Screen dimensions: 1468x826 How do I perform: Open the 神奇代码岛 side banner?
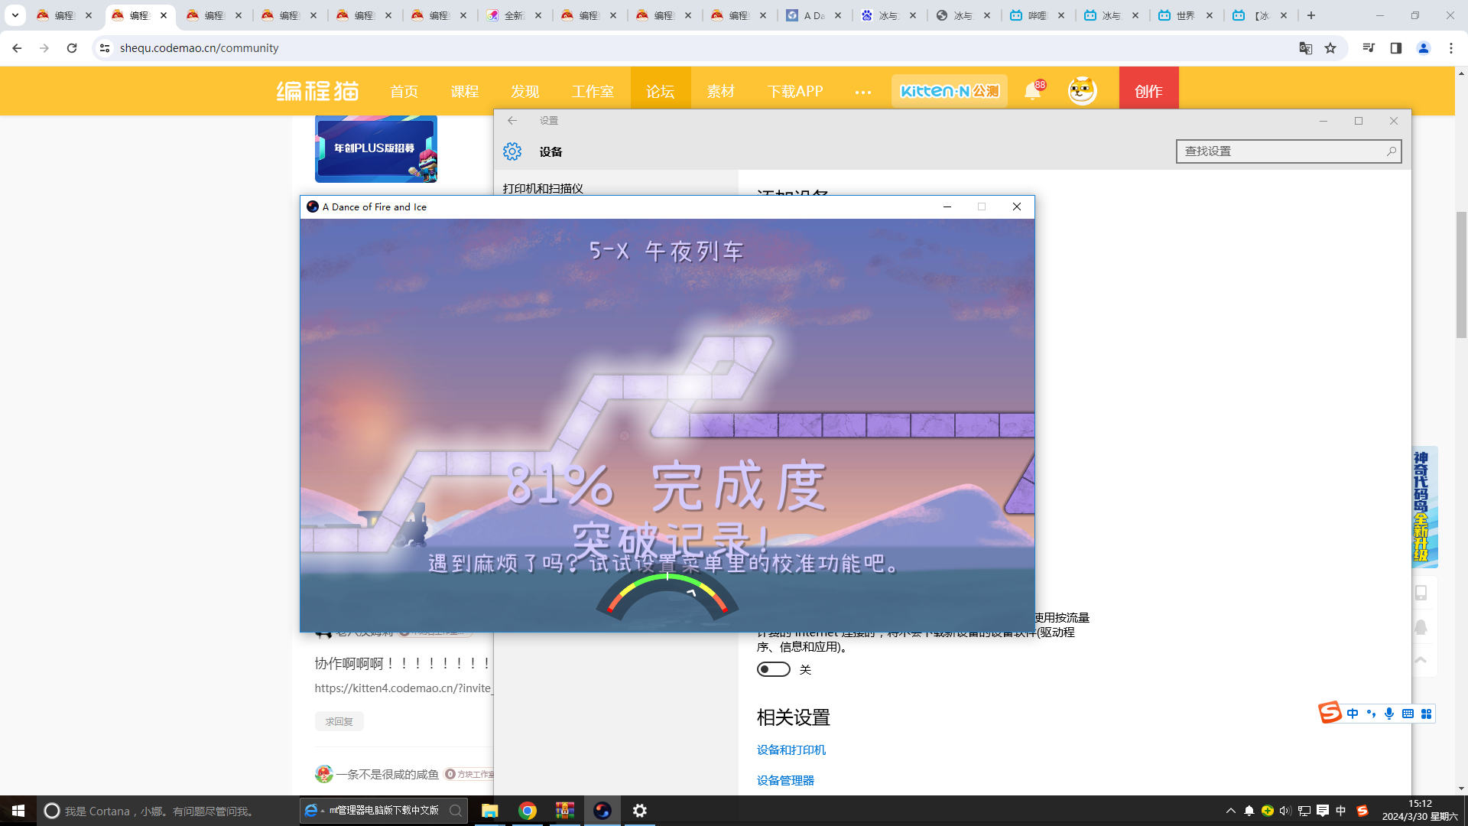(1422, 506)
